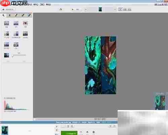Image resolution: width=168 pixels, height=135 pixels.
Task: Open the Text tool
Action: [x=16, y=45]
